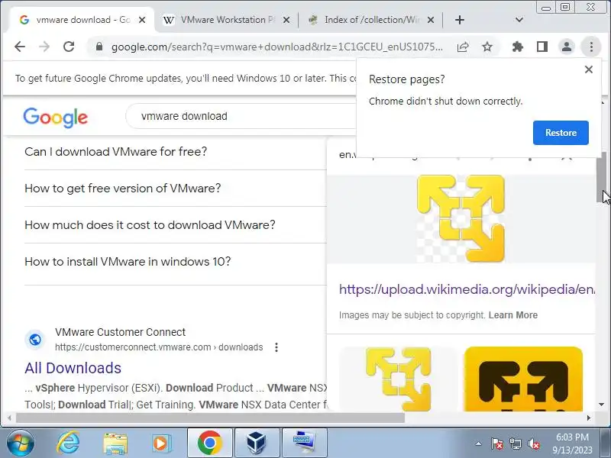Click the forward navigation arrow
The width and height of the screenshot is (611, 458).
[44, 47]
